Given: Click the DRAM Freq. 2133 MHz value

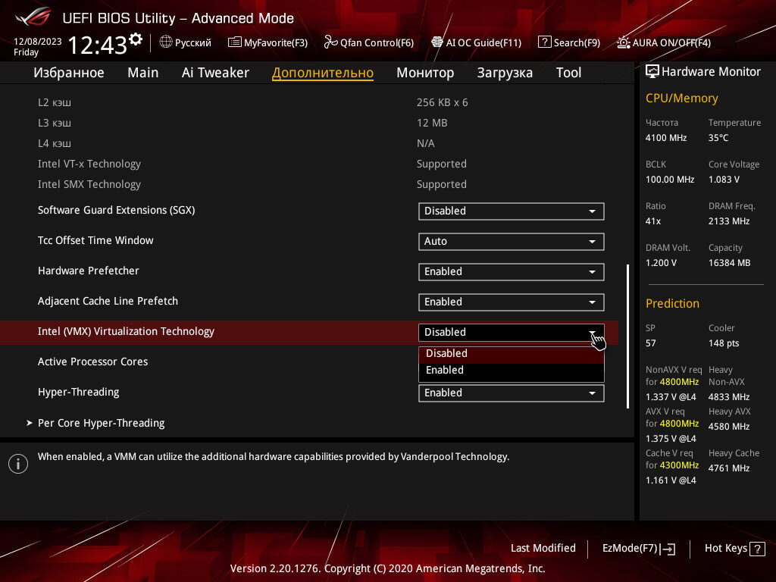Looking at the screenshot, I should 728,221.
